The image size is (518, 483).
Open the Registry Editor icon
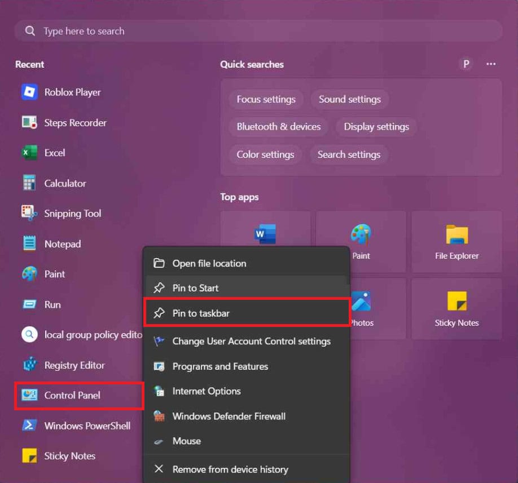click(29, 365)
